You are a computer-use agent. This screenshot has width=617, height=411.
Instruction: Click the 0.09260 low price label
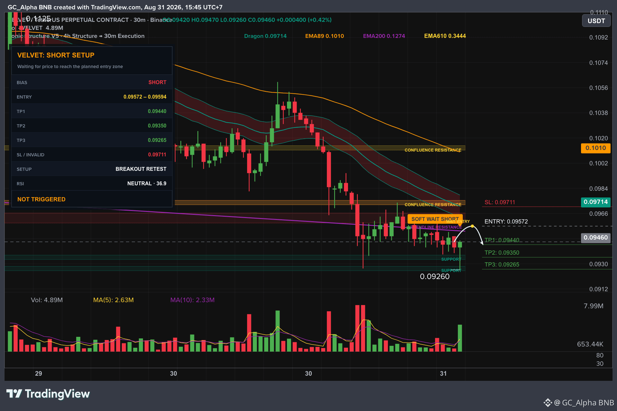click(434, 276)
